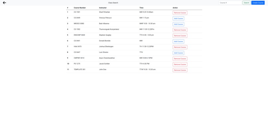Remove course PS 1275
The width and height of the screenshot is (268, 132).
(180, 65)
